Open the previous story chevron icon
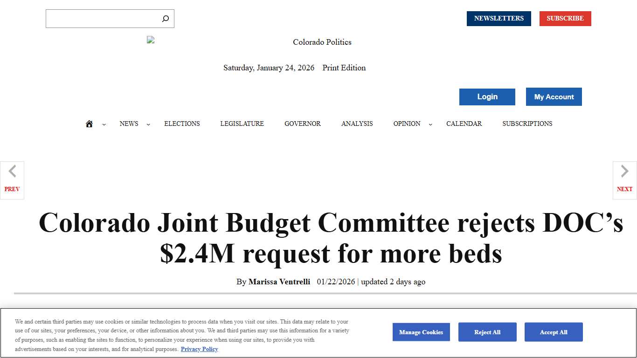 click(12, 172)
